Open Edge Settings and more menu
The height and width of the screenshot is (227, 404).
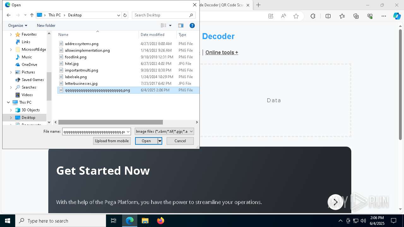pos(384,16)
